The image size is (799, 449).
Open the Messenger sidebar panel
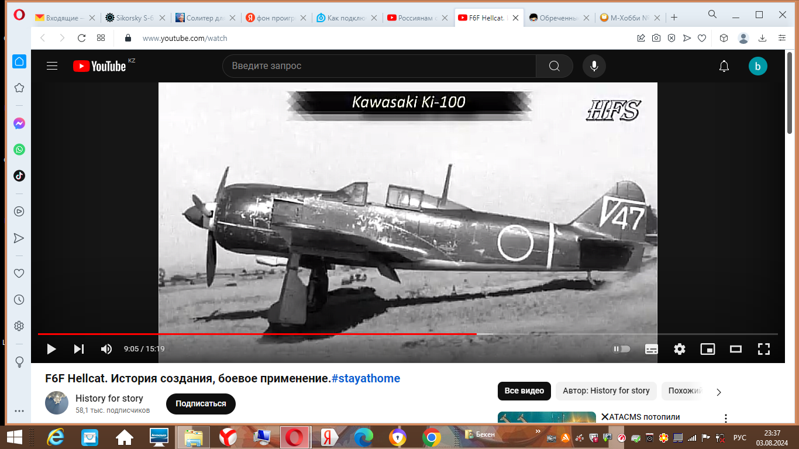pyautogui.click(x=19, y=124)
